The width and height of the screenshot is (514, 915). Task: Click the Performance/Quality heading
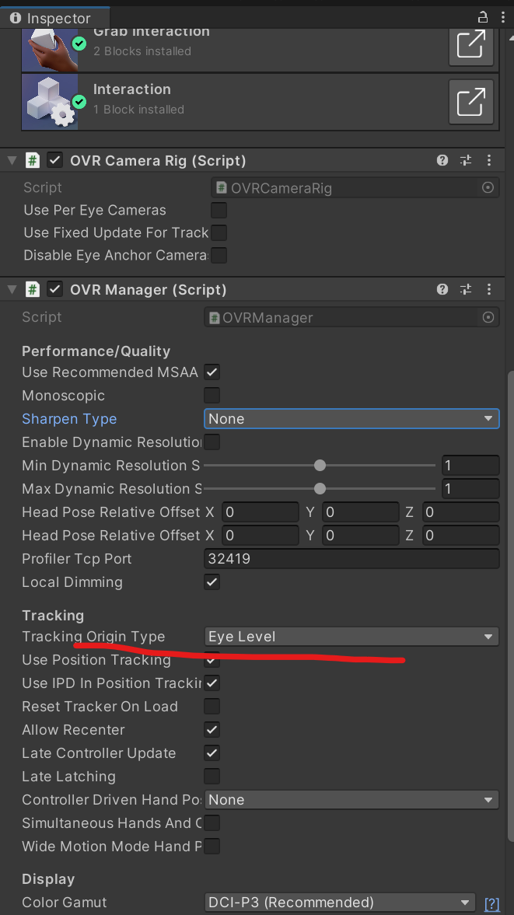(96, 351)
